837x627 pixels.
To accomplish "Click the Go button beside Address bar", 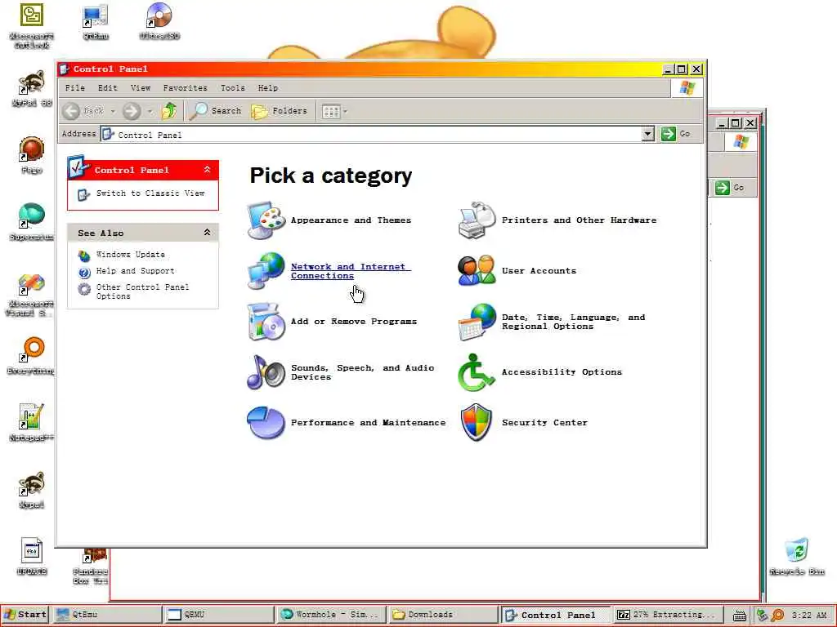I will (676, 134).
